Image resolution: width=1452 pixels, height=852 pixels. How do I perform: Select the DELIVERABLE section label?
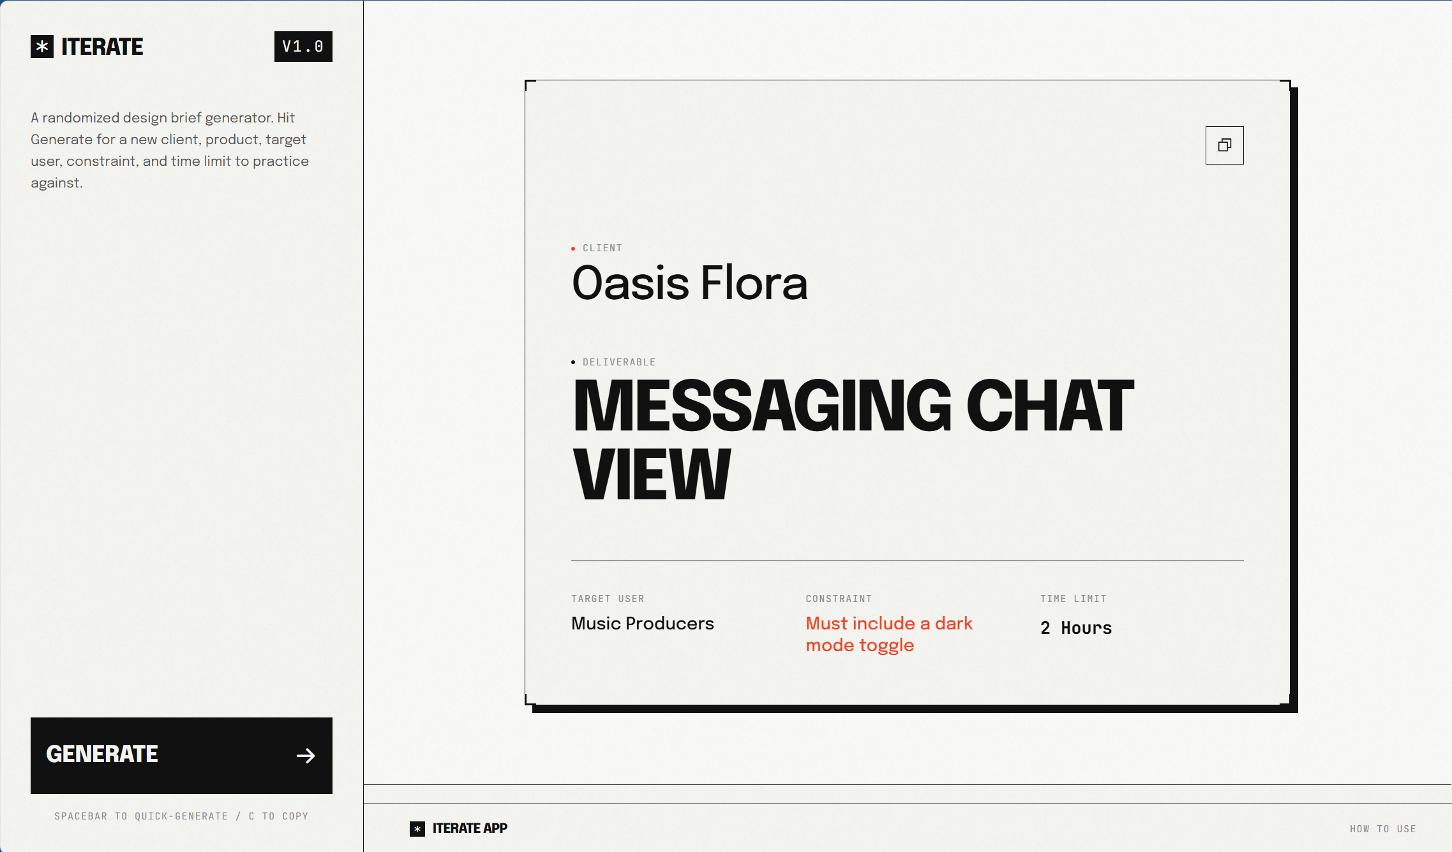[618, 362]
